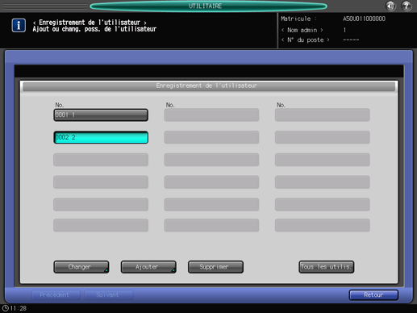Click the Retour button
Image resolution: width=417 pixels, height=313 pixels.
(373, 295)
